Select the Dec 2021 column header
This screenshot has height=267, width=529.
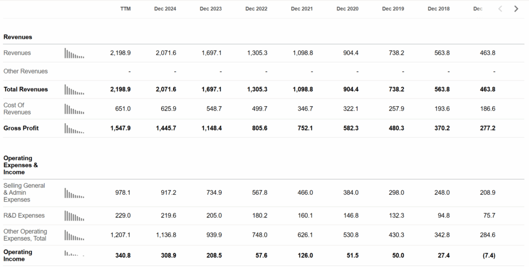coord(302,9)
